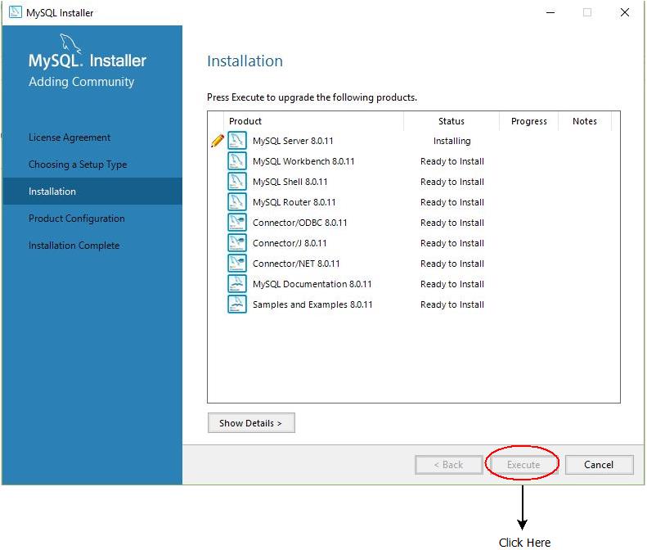This screenshot has height=550, width=647.
Task: Click Ready to Install status for MySQL Workbench
Action: point(452,161)
